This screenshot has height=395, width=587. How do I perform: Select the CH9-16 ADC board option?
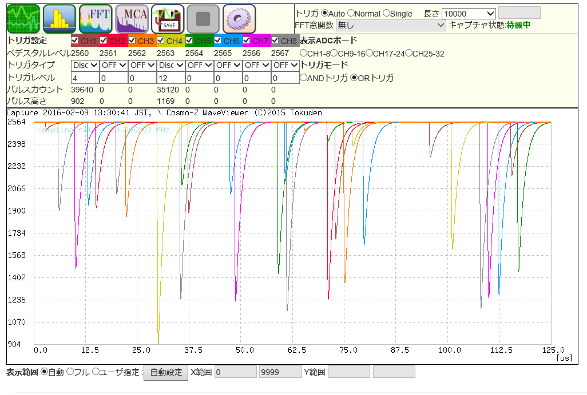334,53
